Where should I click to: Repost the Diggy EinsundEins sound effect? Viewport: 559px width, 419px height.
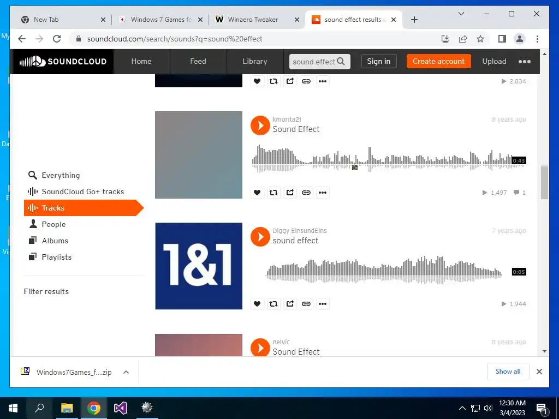[273, 303]
